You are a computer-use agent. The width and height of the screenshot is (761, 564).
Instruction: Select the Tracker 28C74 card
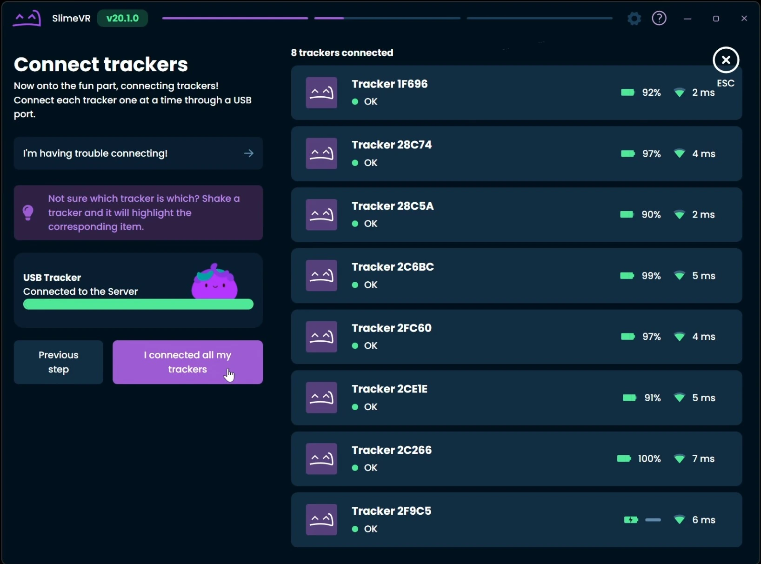(x=516, y=154)
